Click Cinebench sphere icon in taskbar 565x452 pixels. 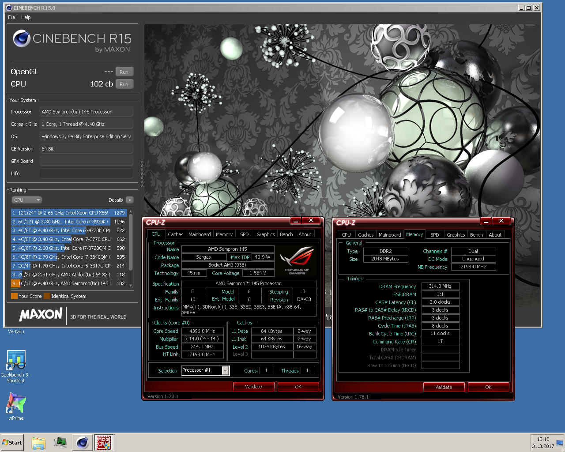(82, 443)
